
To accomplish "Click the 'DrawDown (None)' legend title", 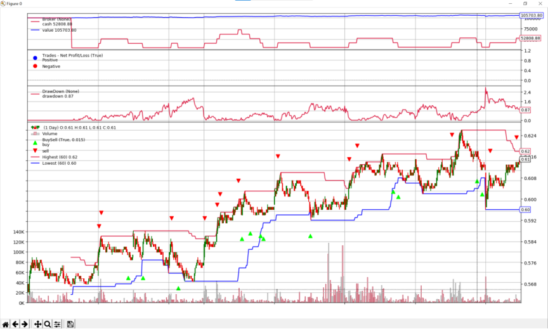I will coord(60,91).
